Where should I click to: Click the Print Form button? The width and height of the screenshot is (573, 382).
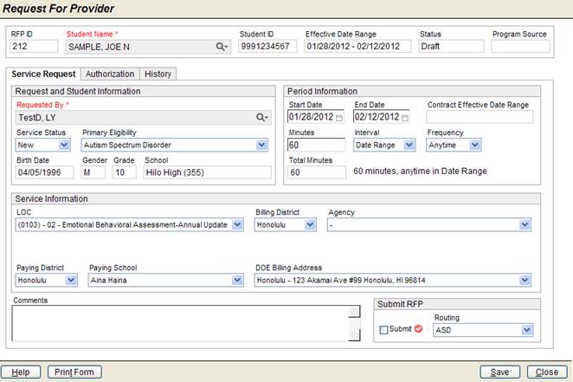74,372
